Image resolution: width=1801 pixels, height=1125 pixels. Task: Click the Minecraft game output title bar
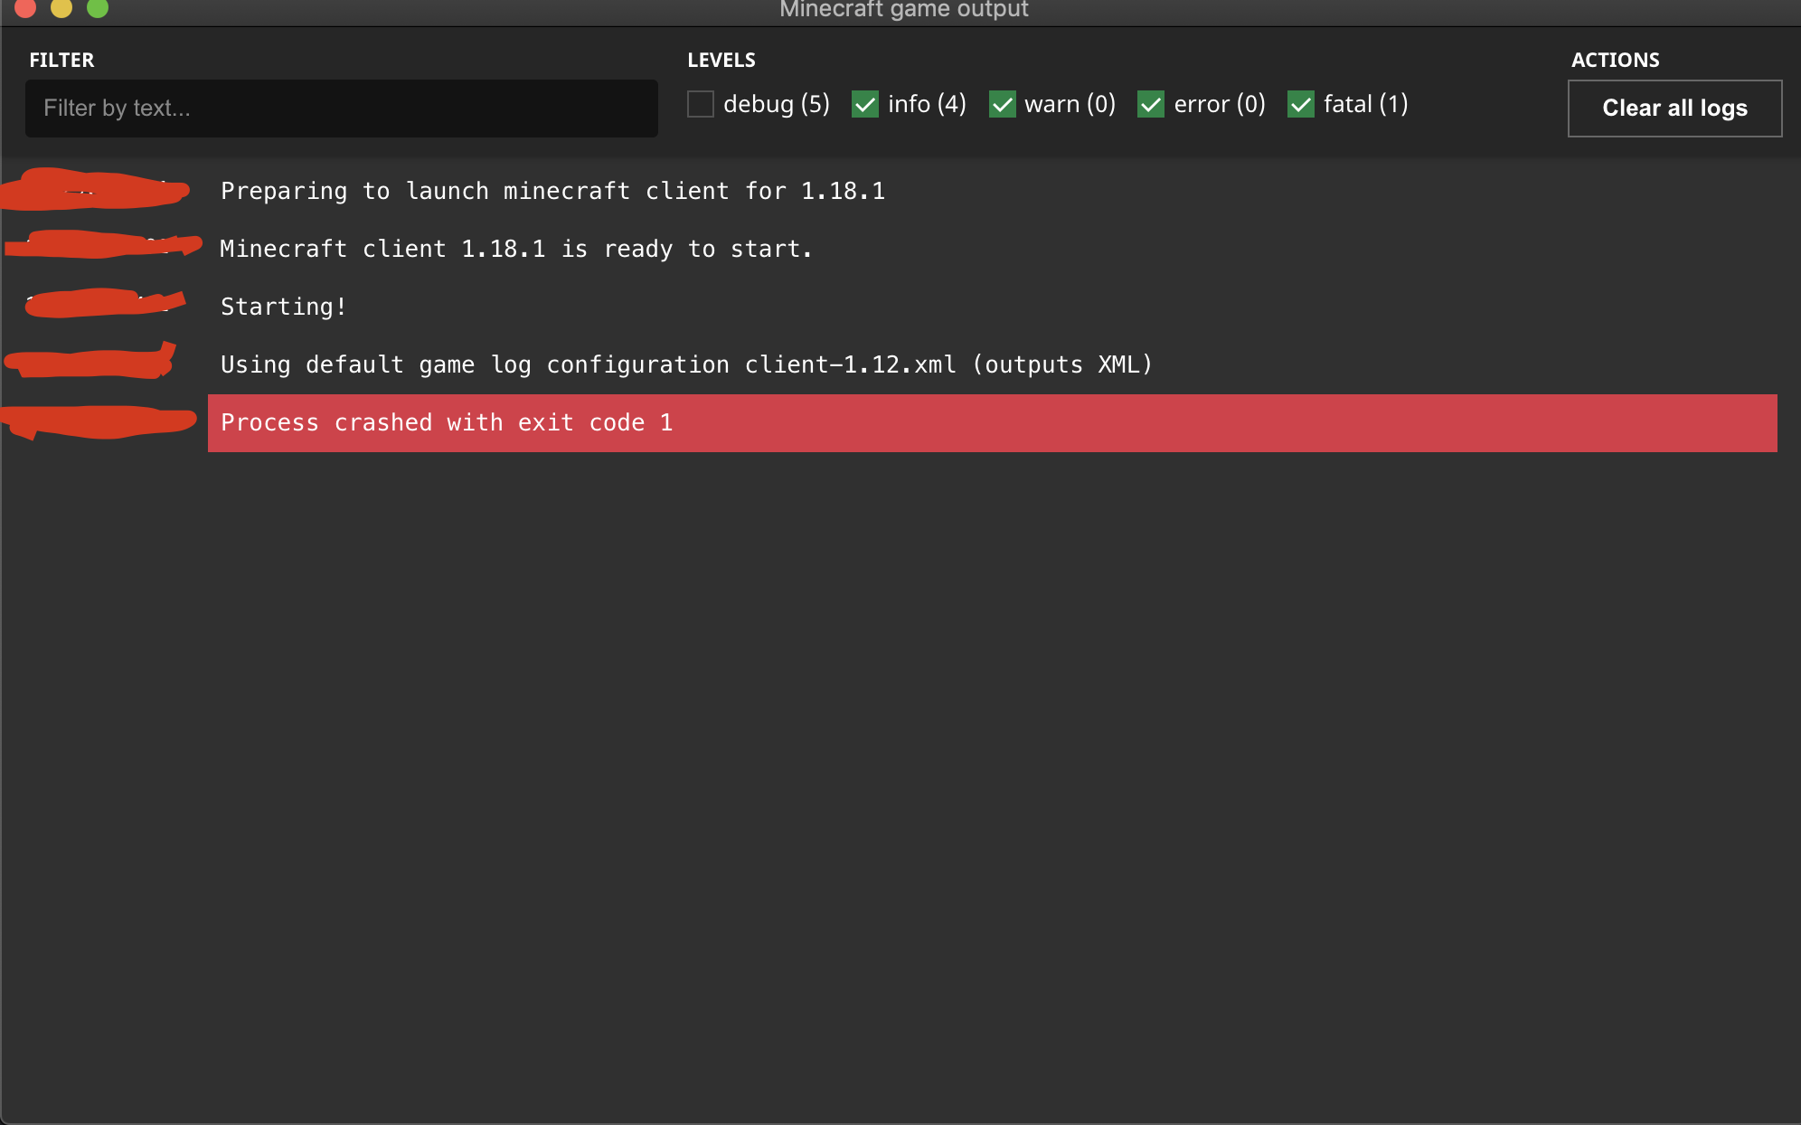pos(902,10)
